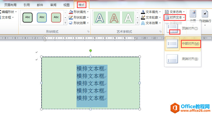Open the 页面布局 ribbon tab
The image size is (212, 115).
[10, 5]
